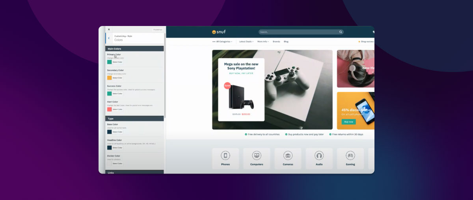This screenshot has height=200, width=473.
Task: Go back using the Customizer back arrow
Action: click(109, 38)
